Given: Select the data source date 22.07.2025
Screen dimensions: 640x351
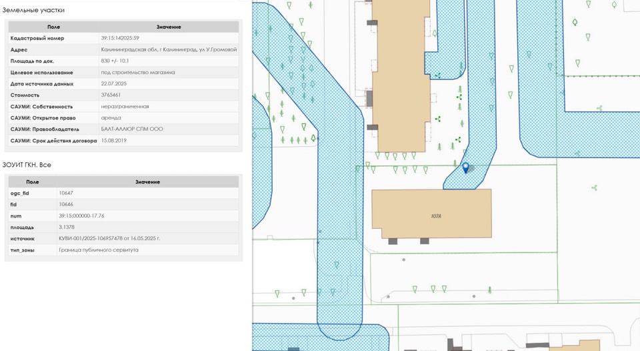Looking at the screenshot, I should click(114, 83).
